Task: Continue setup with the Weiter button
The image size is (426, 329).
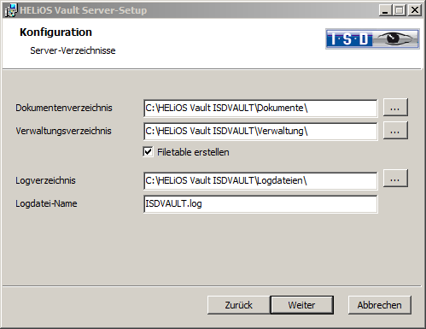Action: (301, 305)
